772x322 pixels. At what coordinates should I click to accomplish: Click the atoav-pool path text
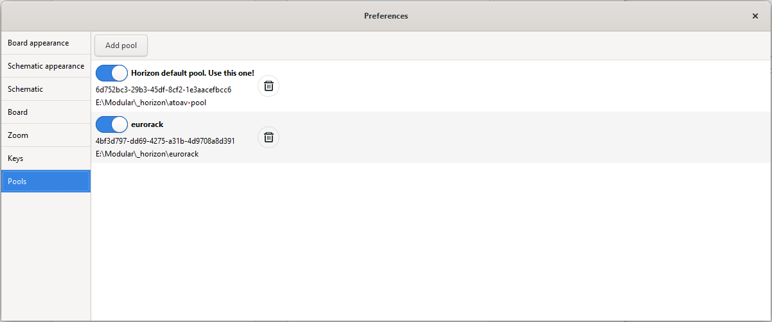pos(151,102)
